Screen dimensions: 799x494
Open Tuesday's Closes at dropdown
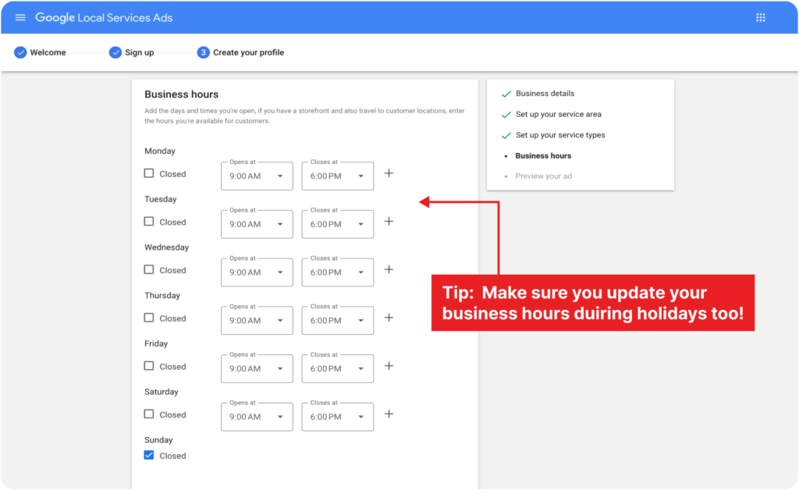(337, 224)
